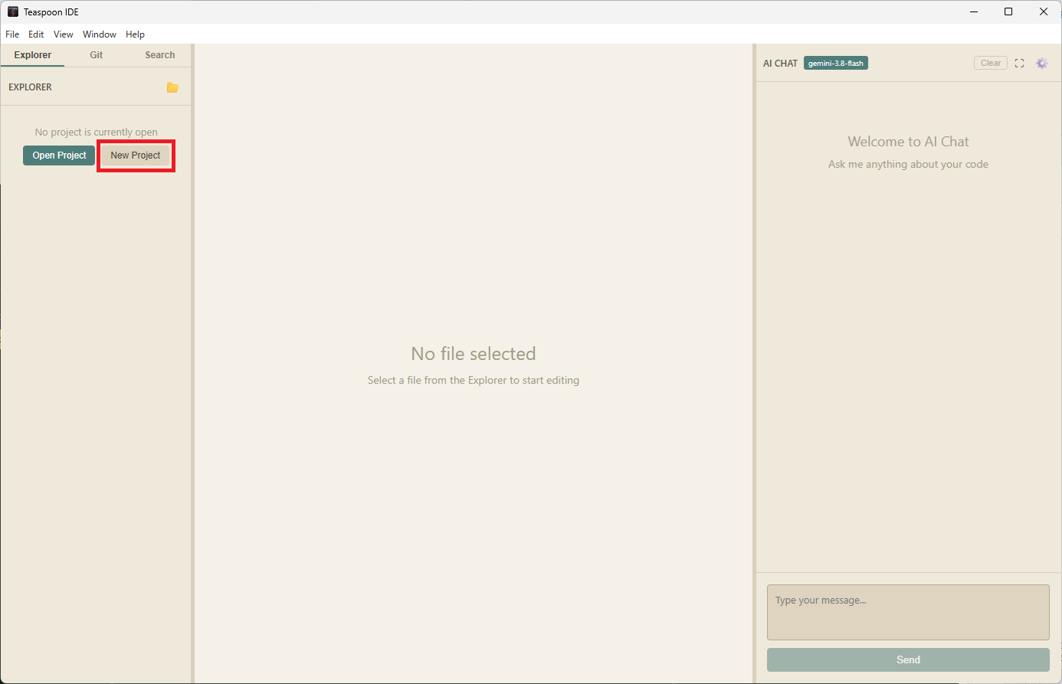Screen dimensions: 1062x684
Task: Send the chat message
Action: tap(908, 660)
